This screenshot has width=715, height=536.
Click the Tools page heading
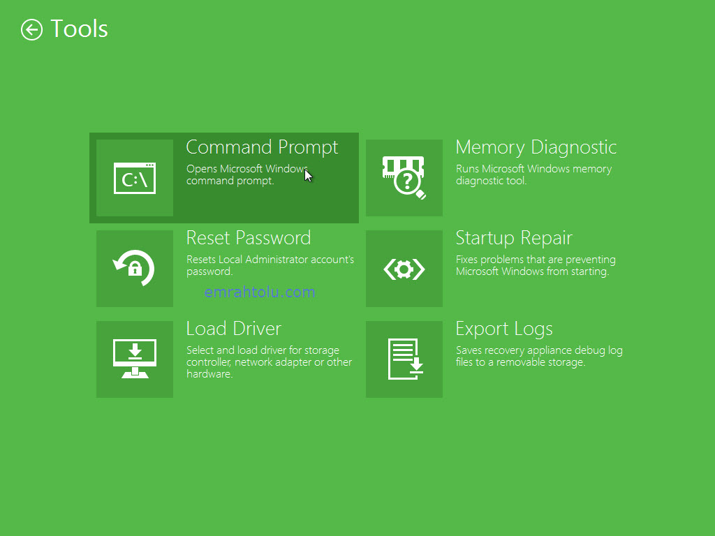tap(79, 29)
